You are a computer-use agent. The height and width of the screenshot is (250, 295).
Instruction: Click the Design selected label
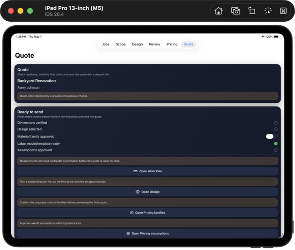pyautogui.click(x=30, y=129)
